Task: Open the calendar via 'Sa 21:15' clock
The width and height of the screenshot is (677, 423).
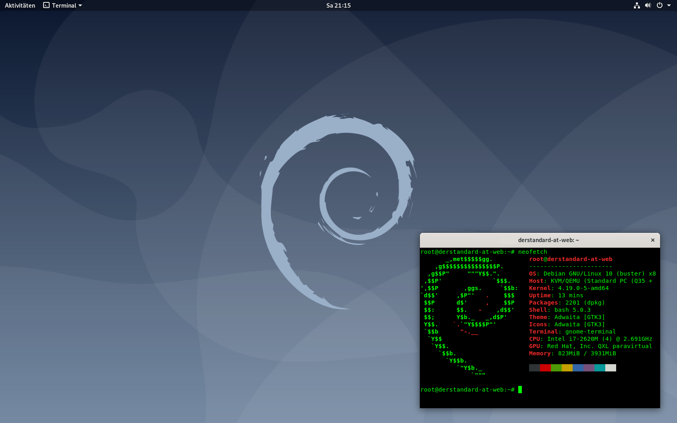Action: [x=338, y=5]
